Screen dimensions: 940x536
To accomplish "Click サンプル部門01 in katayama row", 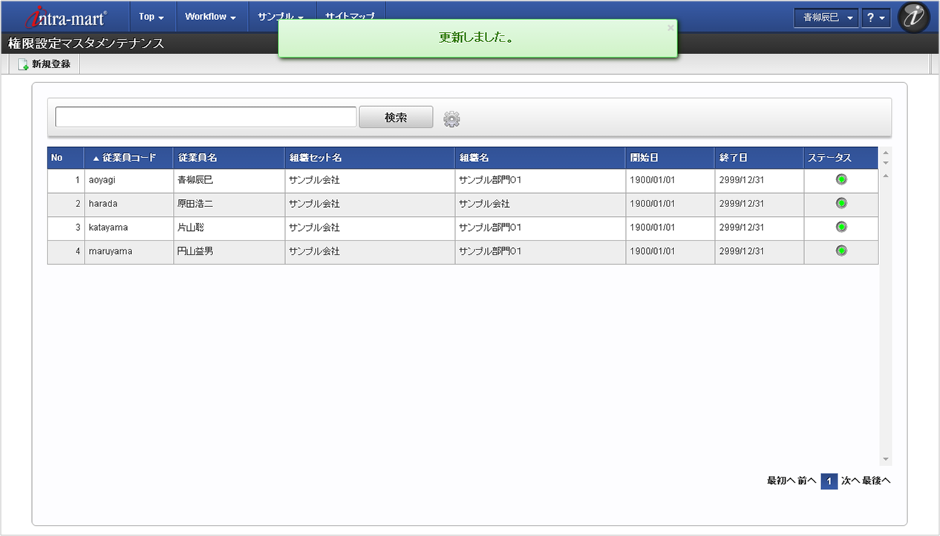I will pos(490,228).
